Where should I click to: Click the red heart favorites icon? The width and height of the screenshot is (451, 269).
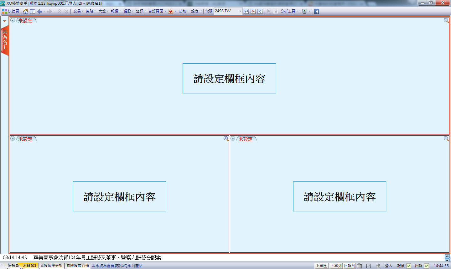pos(170,11)
